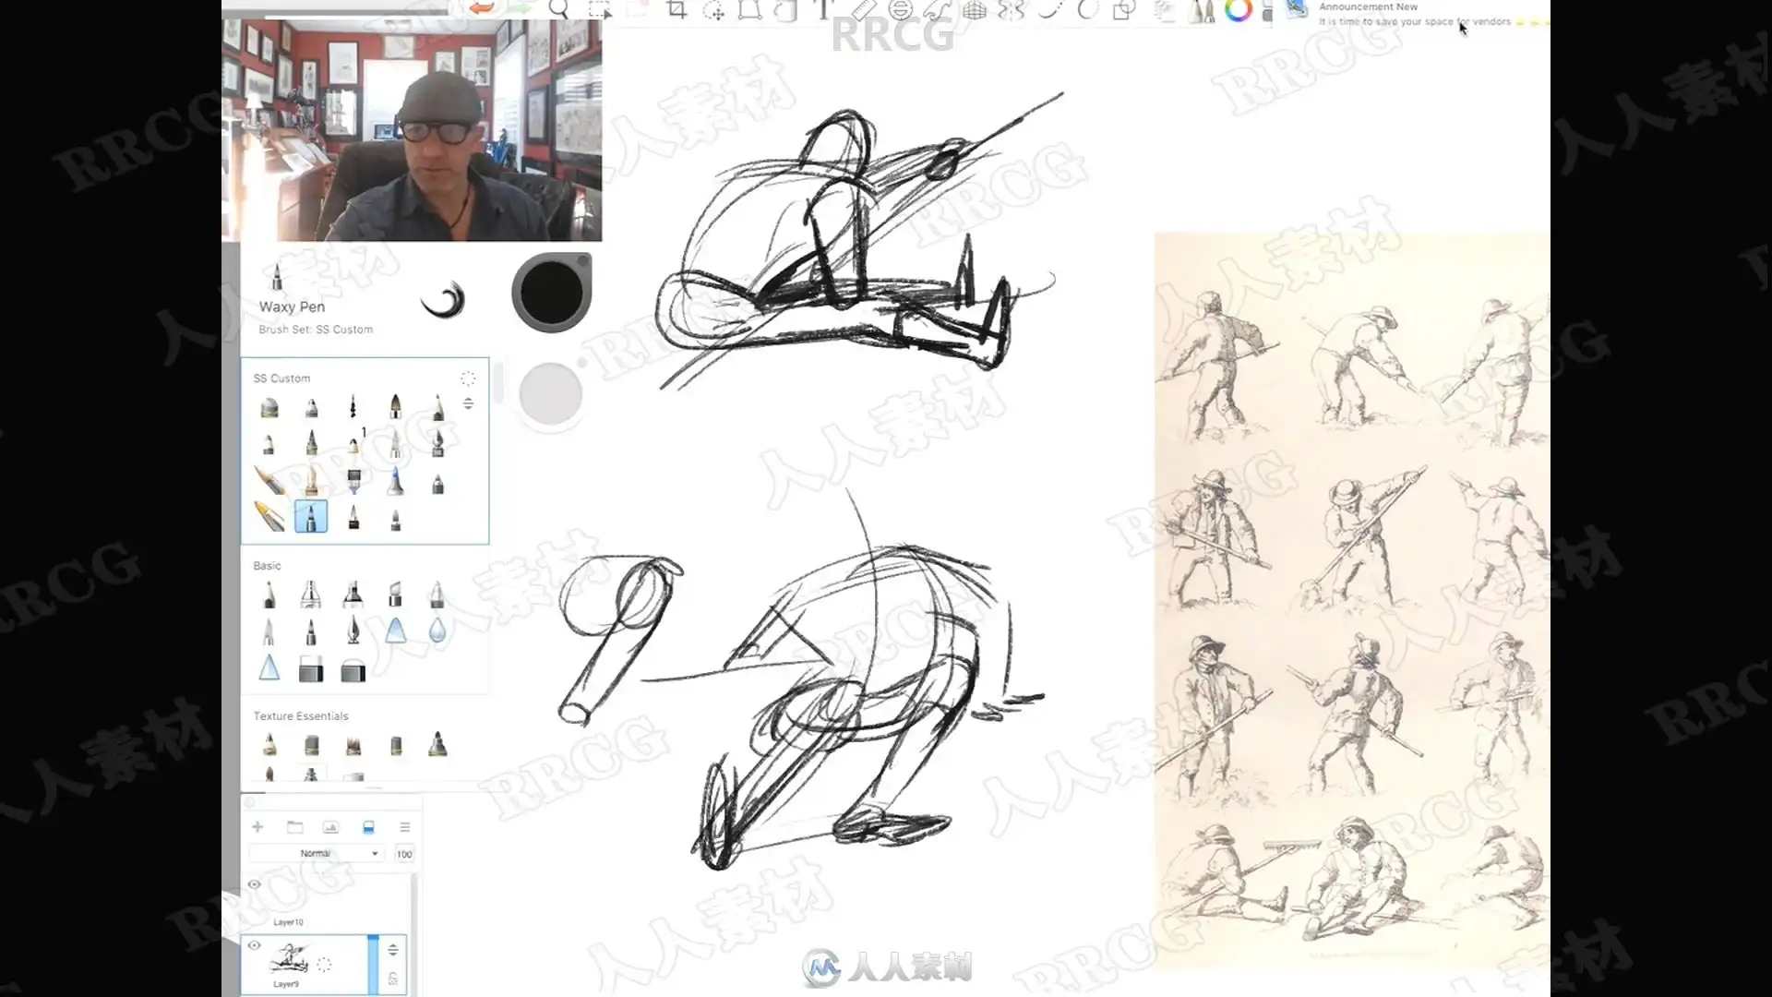This screenshot has height=997, width=1772.
Task: Open the Normal blend mode dropdown
Action: pos(317,854)
